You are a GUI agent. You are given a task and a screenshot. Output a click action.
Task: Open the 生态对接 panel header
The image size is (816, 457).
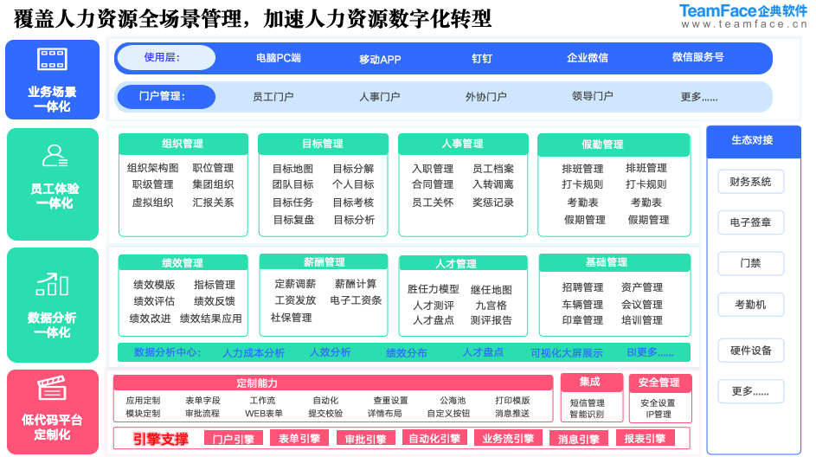point(753,140)
